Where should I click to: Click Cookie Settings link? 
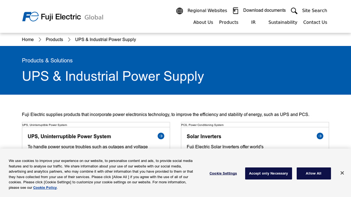click(223, 173)
